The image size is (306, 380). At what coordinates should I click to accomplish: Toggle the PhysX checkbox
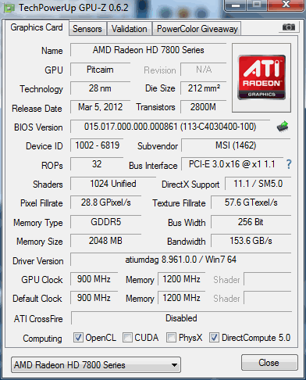point(171,338)
